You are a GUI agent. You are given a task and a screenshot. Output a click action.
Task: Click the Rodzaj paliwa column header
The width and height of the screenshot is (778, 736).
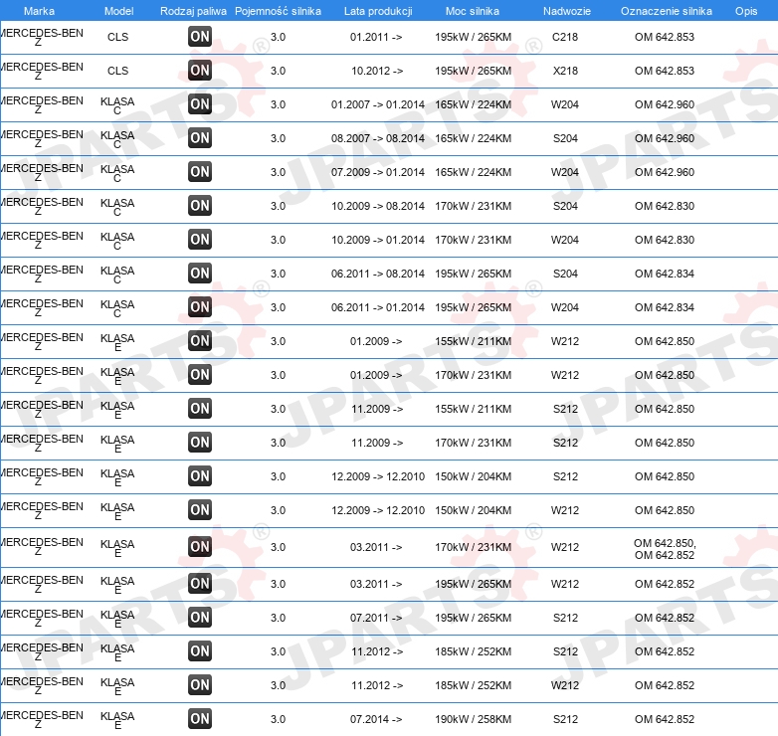[x=193, y=11]
